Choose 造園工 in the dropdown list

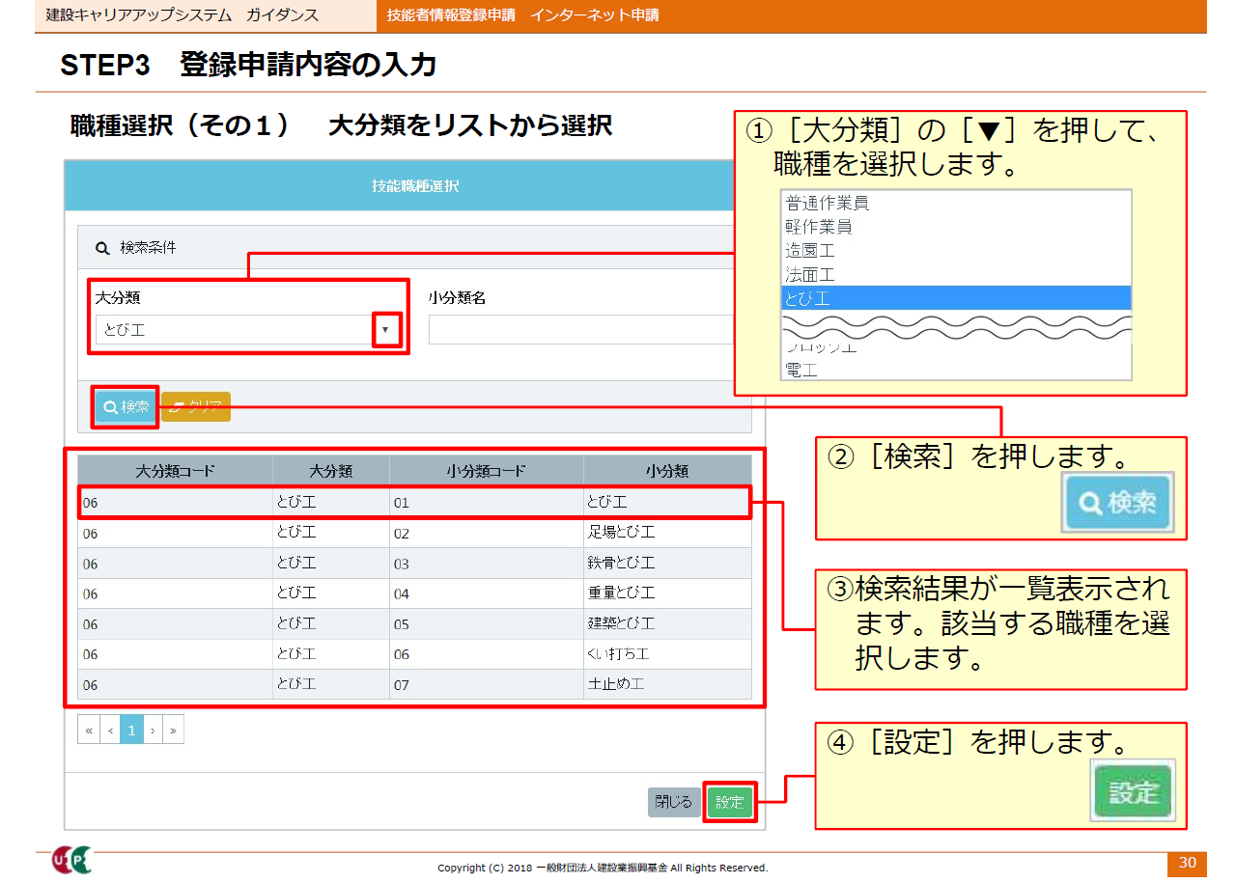(x=956, y=251)
